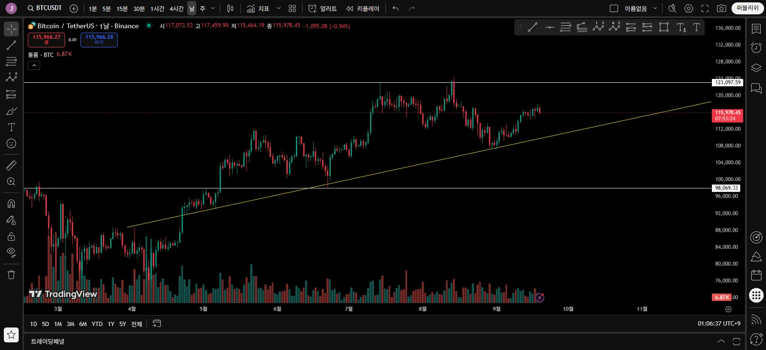Click the BTCUSDT symbol search field

pos(45,8)
